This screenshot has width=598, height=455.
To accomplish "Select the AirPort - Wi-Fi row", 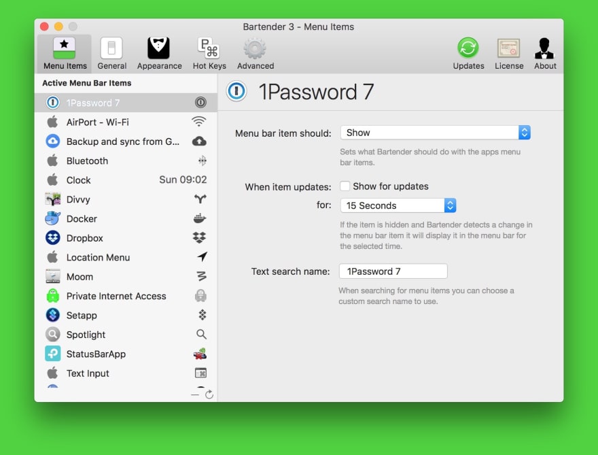I will tap(126, 122).
